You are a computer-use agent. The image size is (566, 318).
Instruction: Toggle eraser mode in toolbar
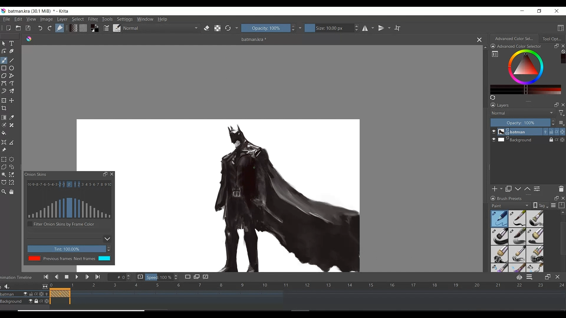click(x=207, y=28)
